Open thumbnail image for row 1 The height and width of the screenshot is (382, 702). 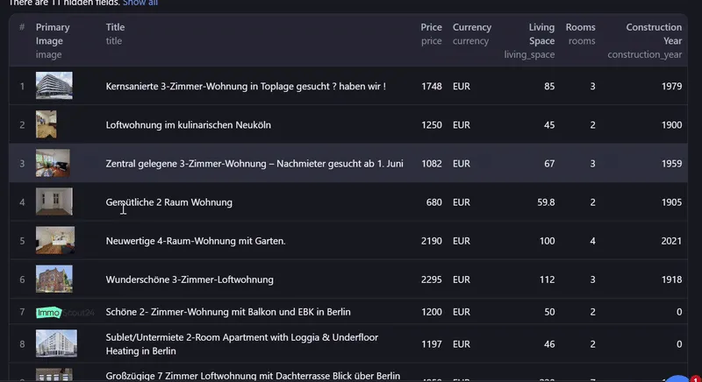click(54, 85)
